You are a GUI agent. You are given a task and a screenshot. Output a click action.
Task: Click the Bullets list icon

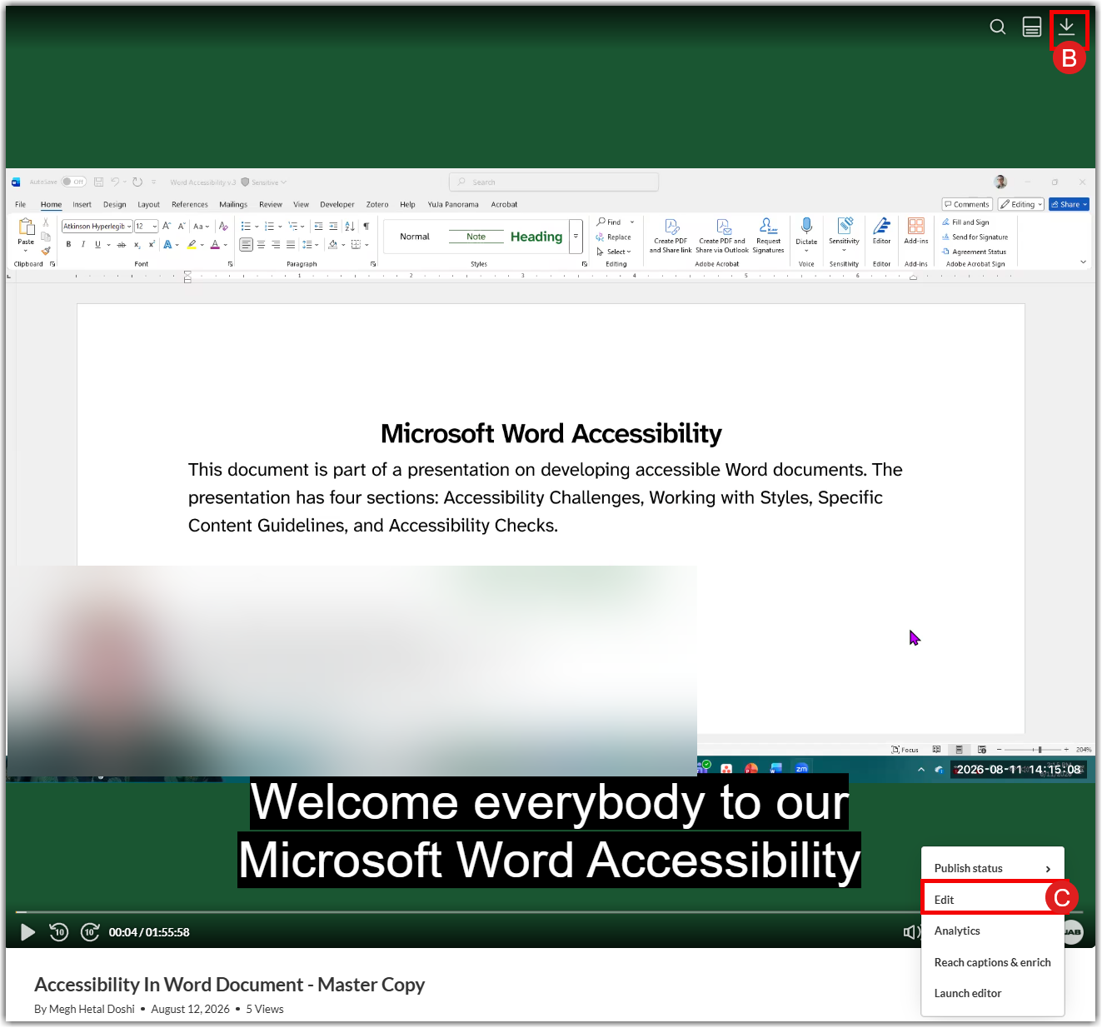[246, 226]
